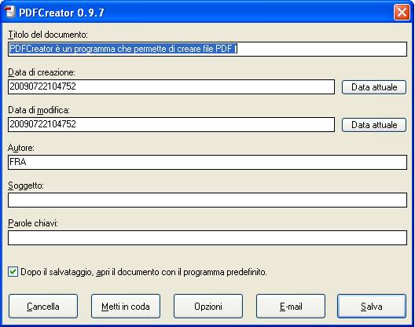Click the Titolo del documento field
The height and width of the screenshot is (327, 415).
[x=207, y=49]
